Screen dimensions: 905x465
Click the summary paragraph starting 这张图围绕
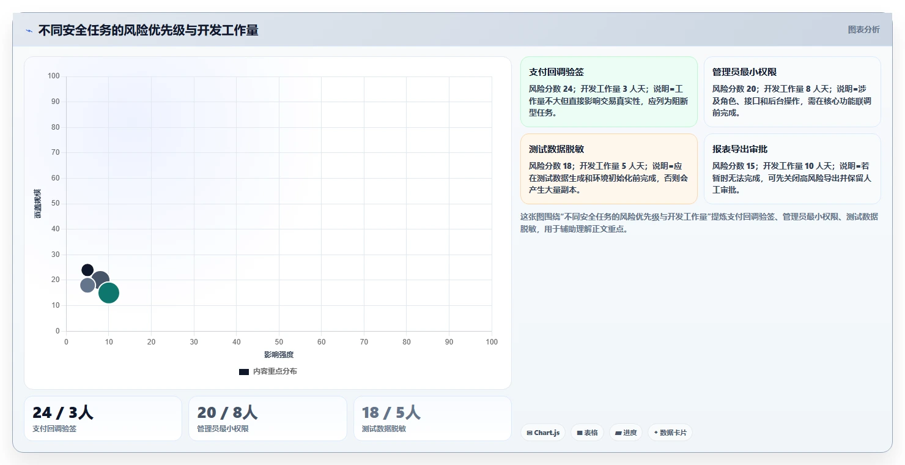click(x=699, y=223)
